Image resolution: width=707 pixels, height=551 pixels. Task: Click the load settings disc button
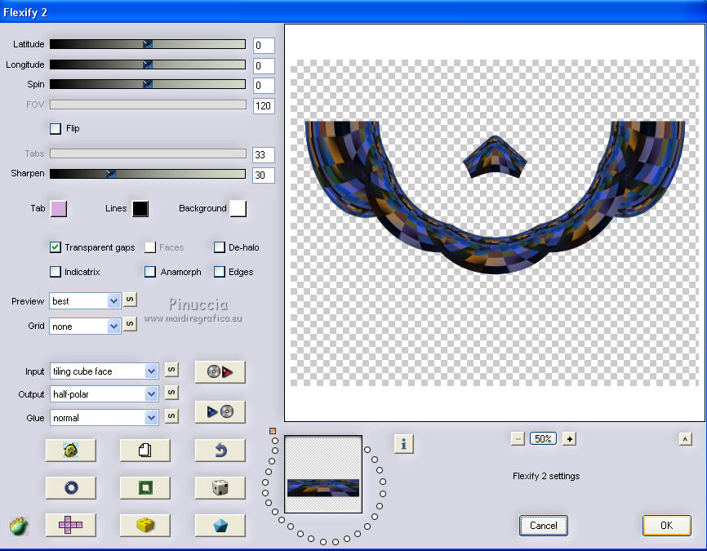click(x=220, y=372)
